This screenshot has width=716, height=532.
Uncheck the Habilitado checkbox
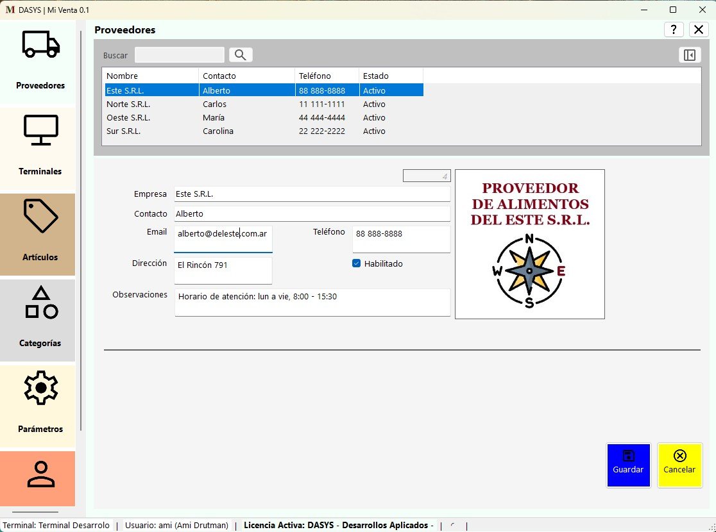click(357, 263)
